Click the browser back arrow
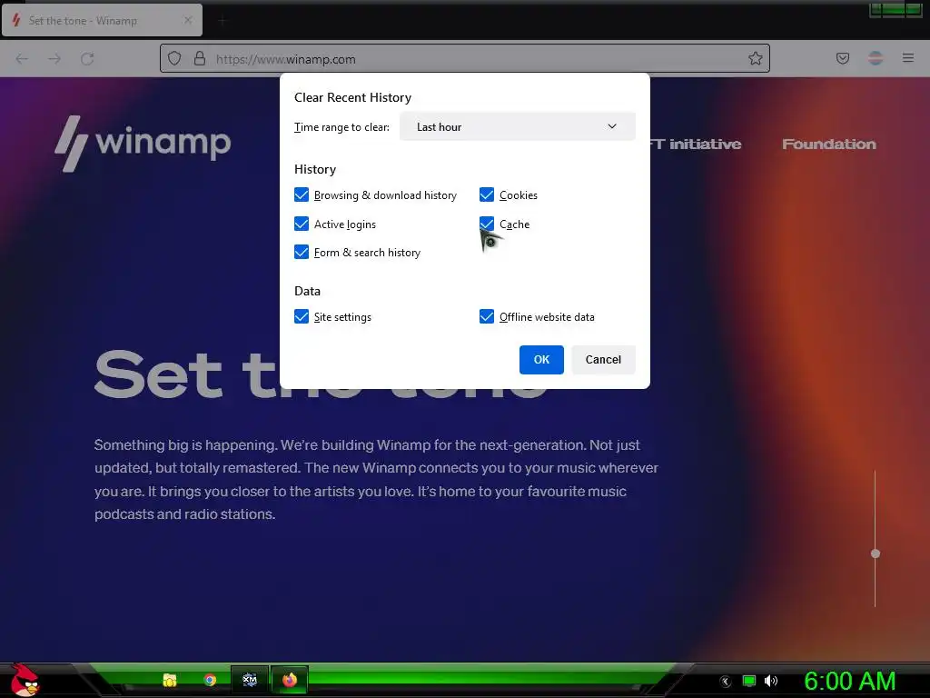This screenshot has height=698, width=930. point(22,59)
